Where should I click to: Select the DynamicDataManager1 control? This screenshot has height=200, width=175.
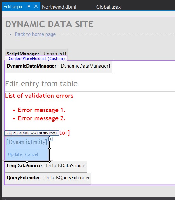[59, 67]
